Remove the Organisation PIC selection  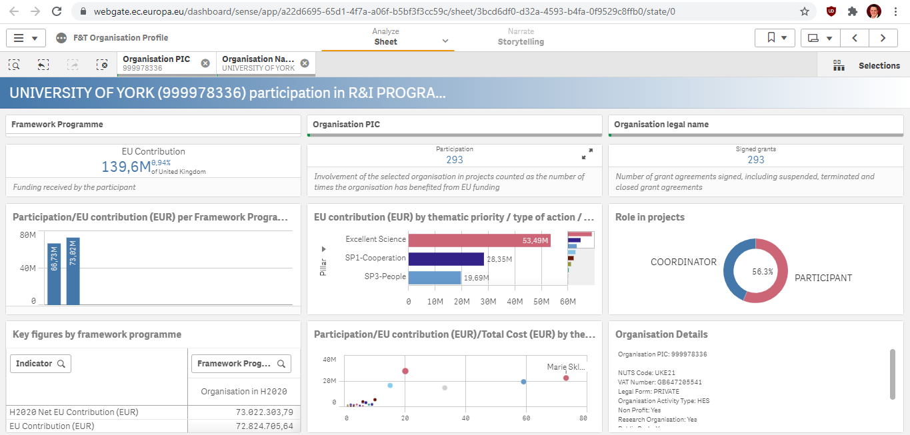(205, 63)
